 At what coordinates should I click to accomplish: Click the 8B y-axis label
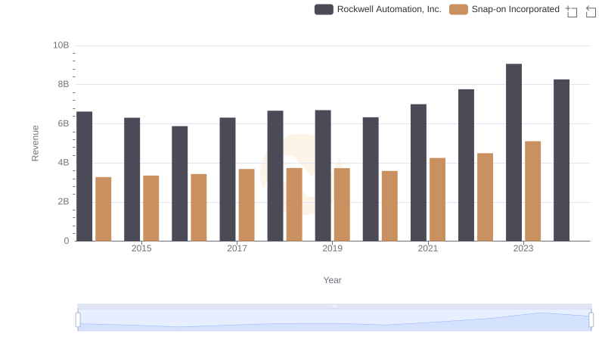click(x=64, y=84)
